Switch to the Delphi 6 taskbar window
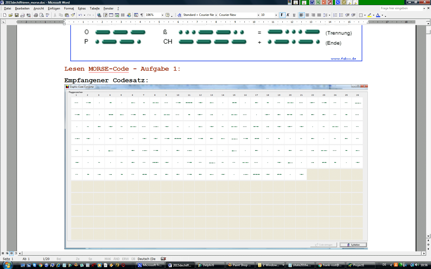The height and width of the screenshot is (269, 431). click(x=210, y=265)
